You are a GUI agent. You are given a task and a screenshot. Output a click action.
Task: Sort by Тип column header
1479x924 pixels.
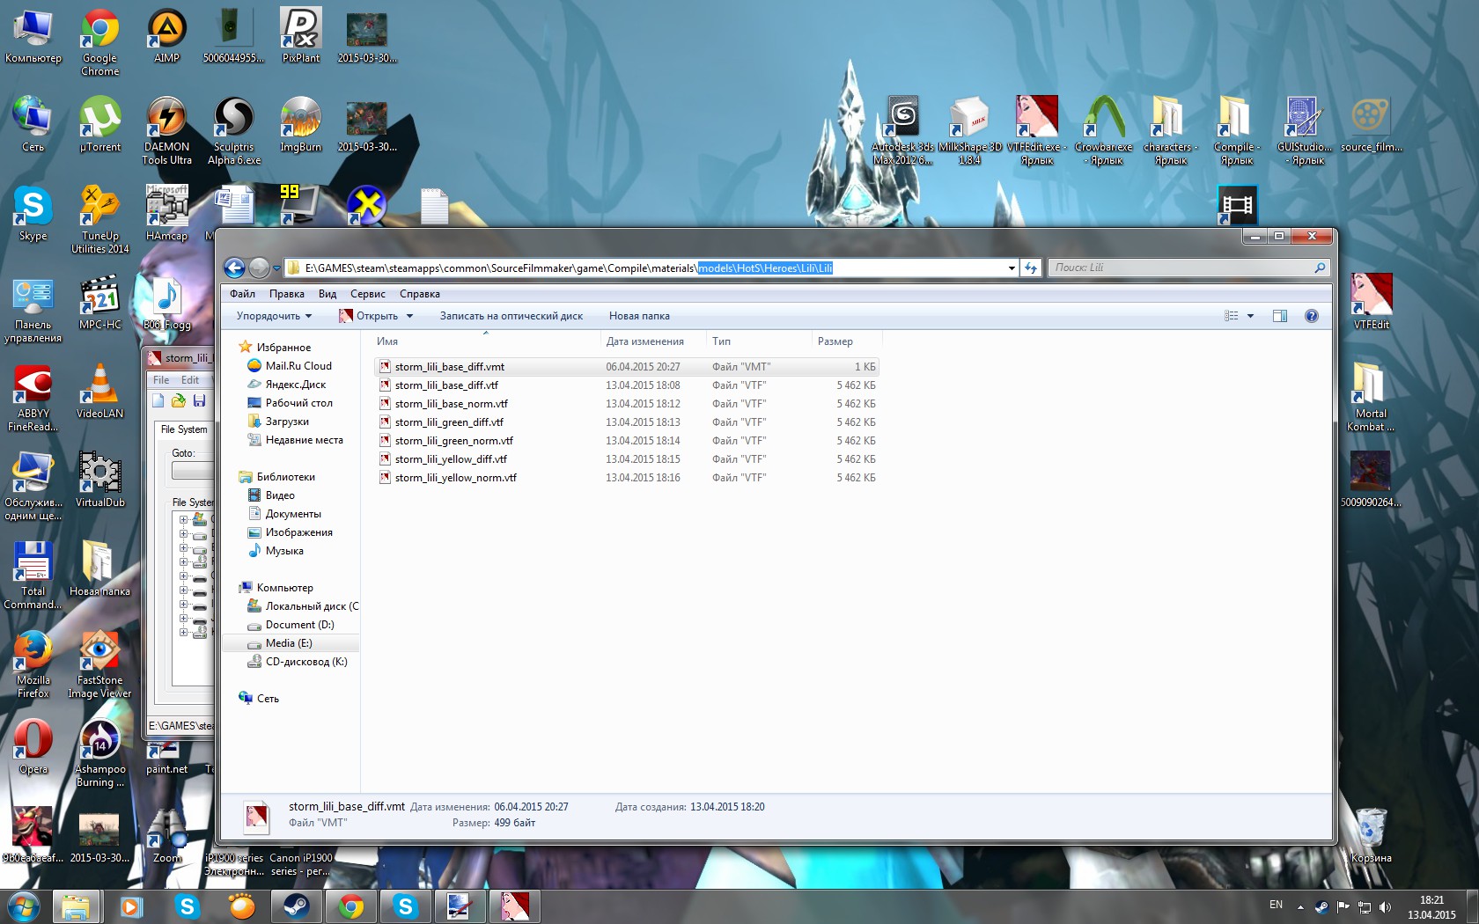759,341
